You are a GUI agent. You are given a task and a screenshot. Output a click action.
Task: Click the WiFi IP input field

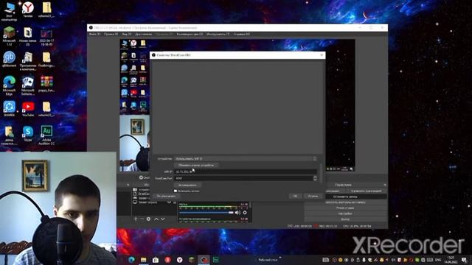[246, 172]
